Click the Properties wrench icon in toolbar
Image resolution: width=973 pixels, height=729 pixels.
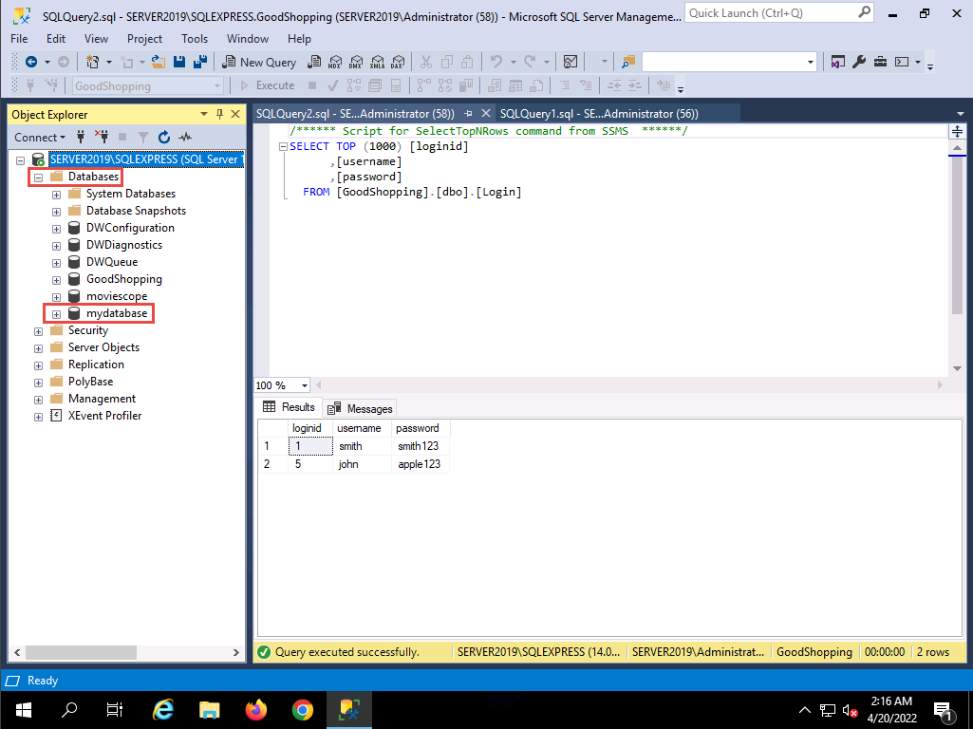(859, 62)
